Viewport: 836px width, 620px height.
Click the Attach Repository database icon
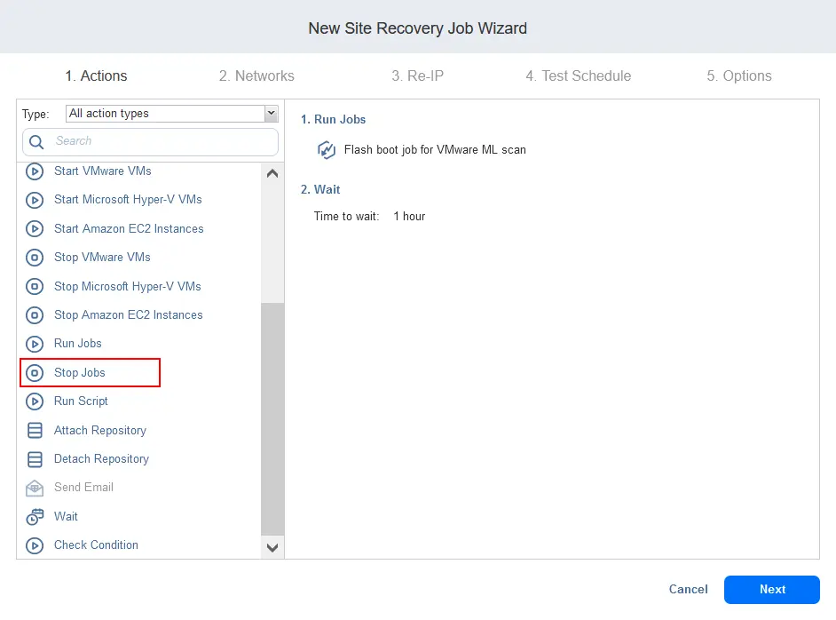coord(35,431)
